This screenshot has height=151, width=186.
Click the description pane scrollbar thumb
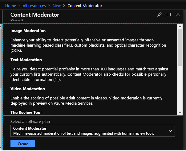(180, 46)
